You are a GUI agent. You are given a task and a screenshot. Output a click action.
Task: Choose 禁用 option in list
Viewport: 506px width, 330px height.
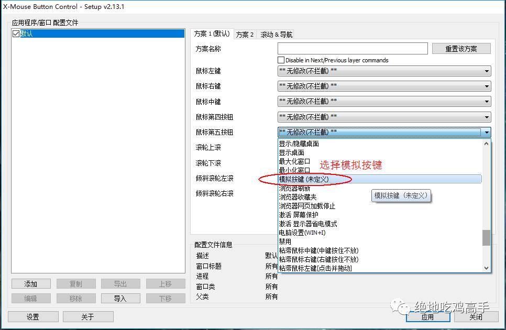coord(285,241)
